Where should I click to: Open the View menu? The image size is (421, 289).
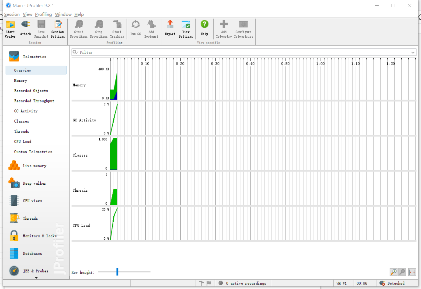pos(28,14)
